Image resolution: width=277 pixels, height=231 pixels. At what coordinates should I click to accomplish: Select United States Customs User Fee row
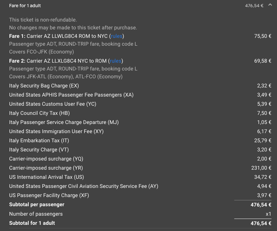[140, 104]
